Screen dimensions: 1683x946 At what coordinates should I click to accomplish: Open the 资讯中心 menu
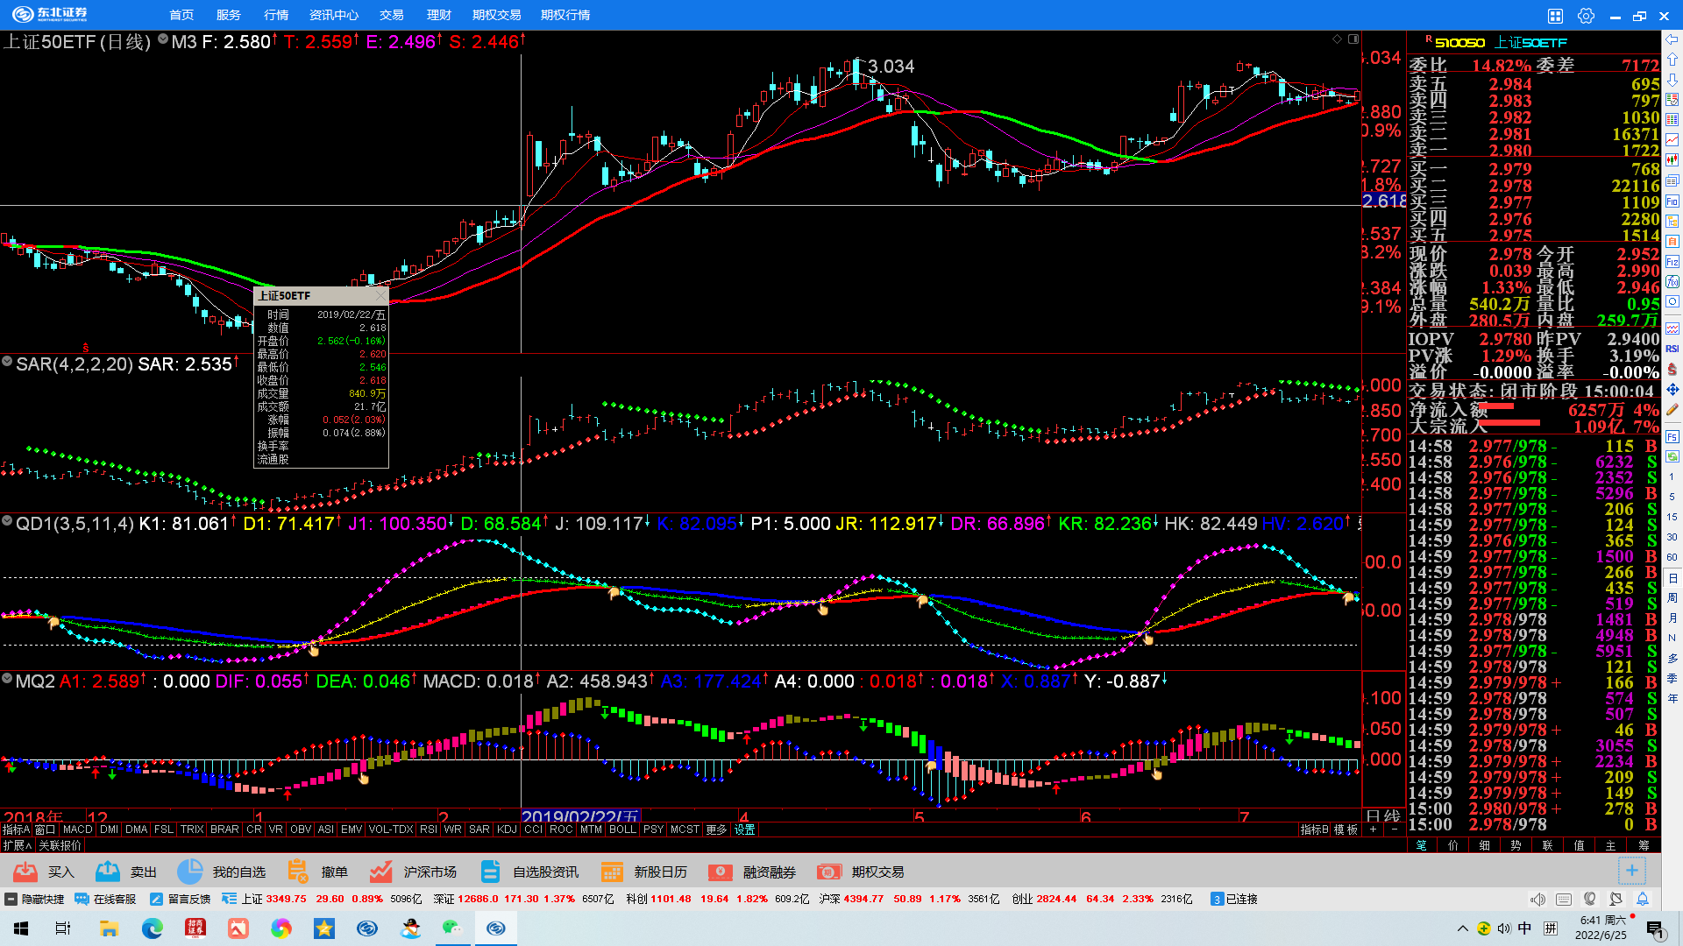click(334, 15)
